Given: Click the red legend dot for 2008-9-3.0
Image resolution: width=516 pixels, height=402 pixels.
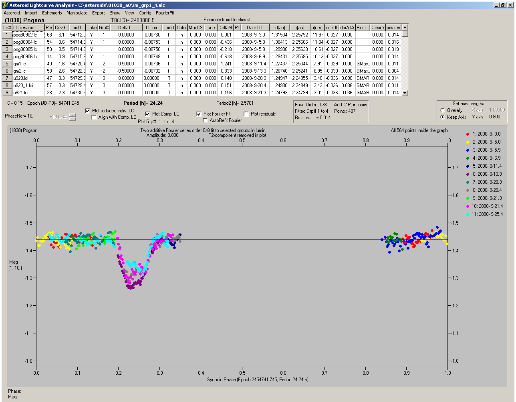Looking at the screenshot, I should (468, 134).
